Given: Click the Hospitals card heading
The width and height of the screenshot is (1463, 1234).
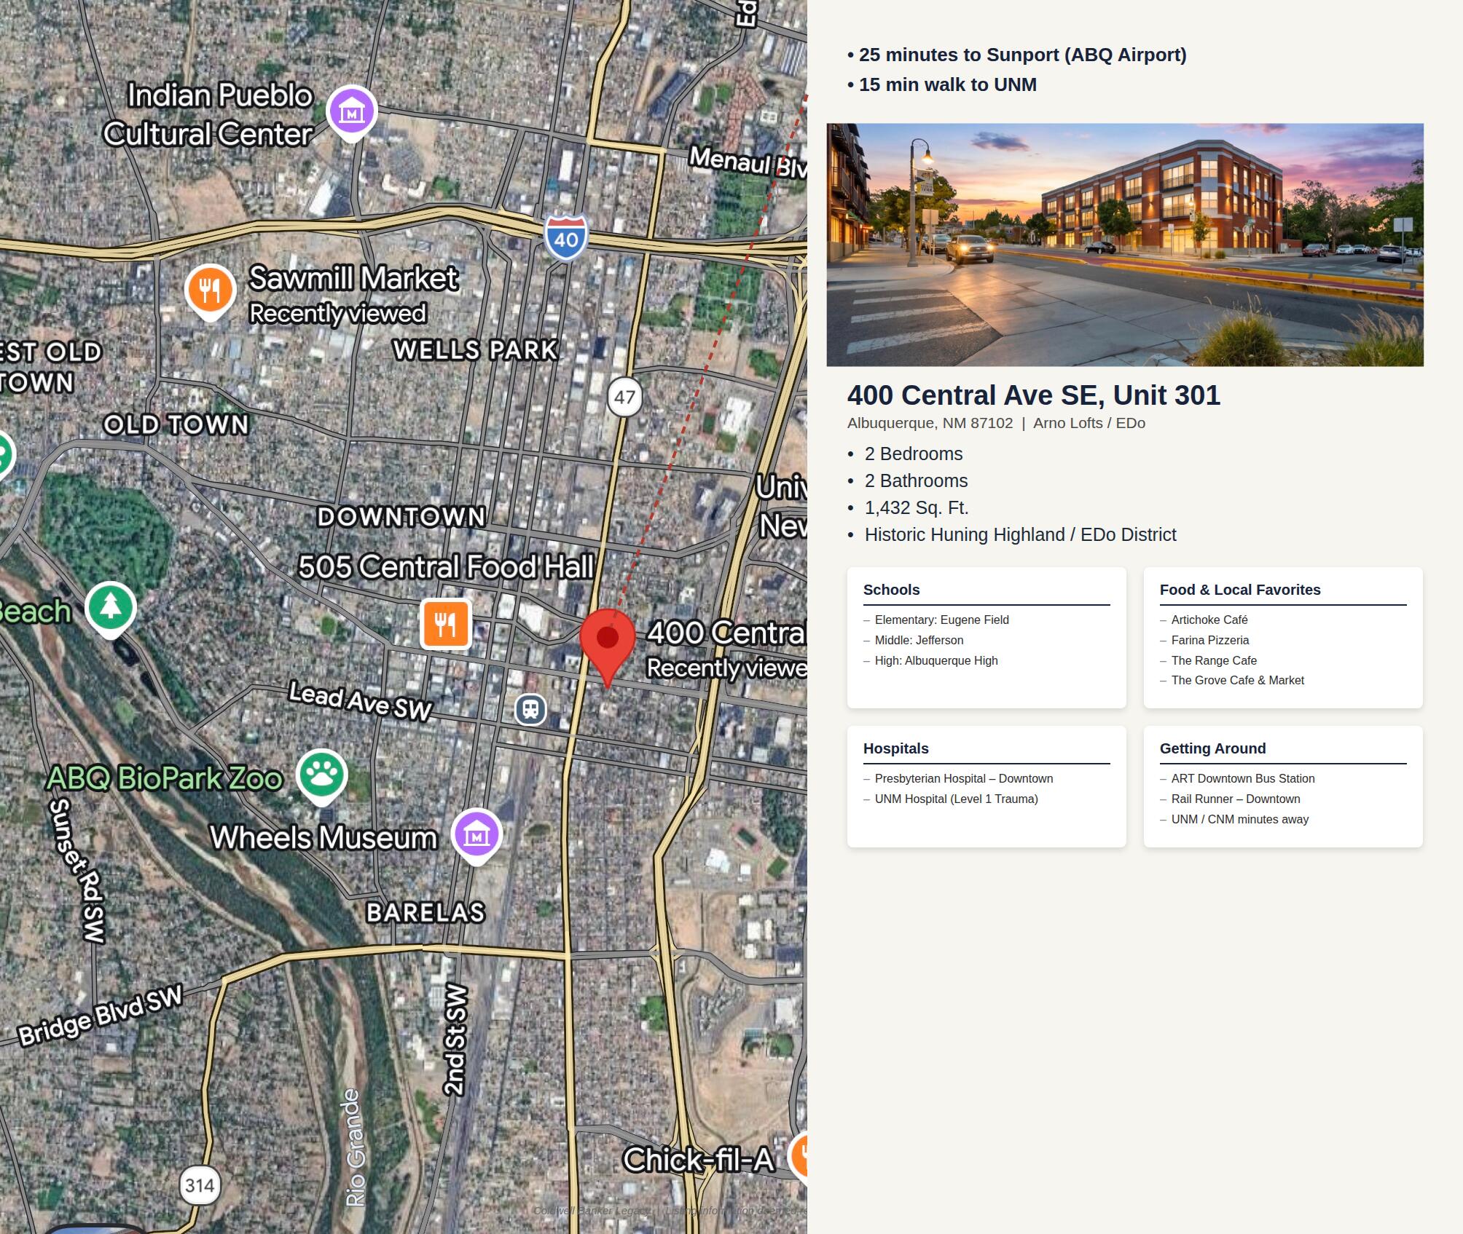Looking at the screenshot, I should [x=895, y=748].
